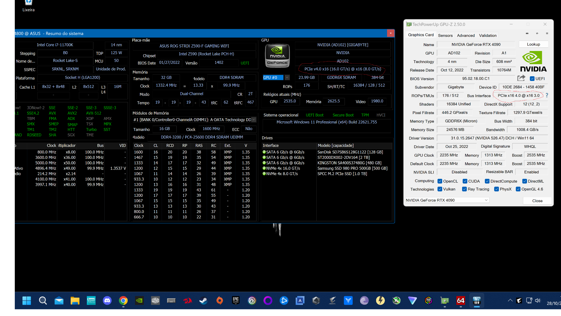Toggle Ray Tracing checkbox
561x316 pixels.
coord(464,189)
